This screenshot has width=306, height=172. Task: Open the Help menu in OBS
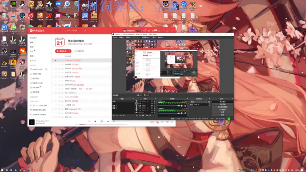click(160, 37)
